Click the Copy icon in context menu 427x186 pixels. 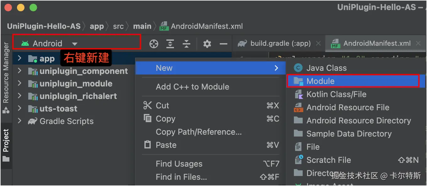tap(148, 118)
